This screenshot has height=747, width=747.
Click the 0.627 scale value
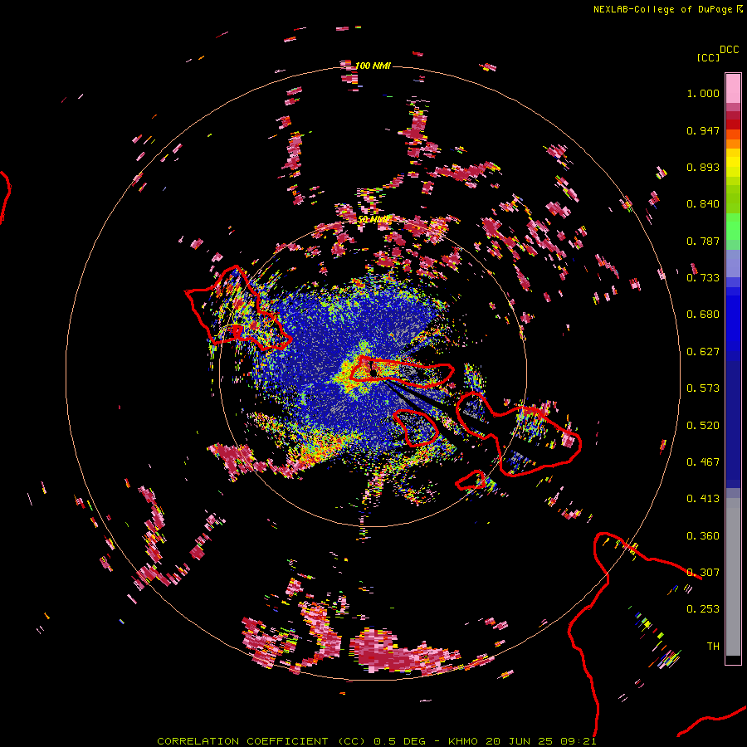click(x=703, y=352)
